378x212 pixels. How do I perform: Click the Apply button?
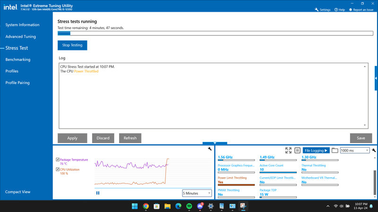[72, 138]
